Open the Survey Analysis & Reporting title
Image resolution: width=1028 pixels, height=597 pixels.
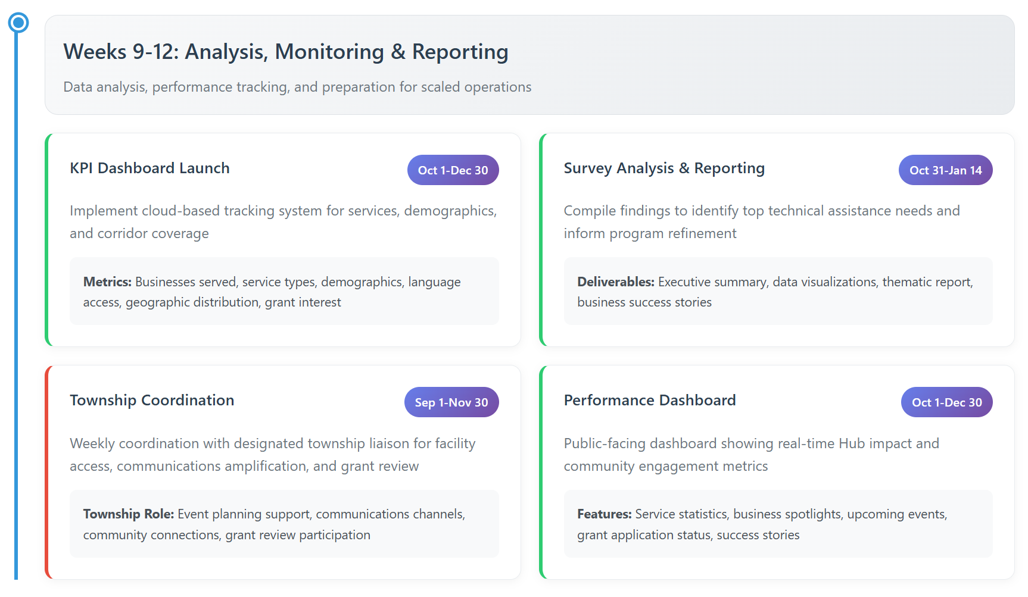point(663,168)
